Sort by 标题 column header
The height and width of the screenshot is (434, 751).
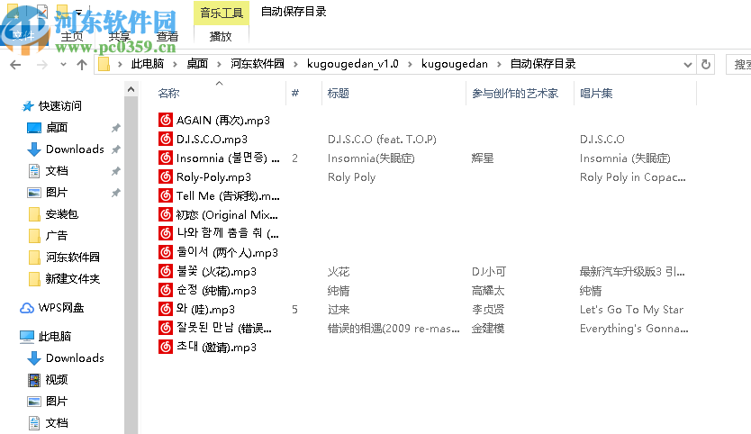pyautogui.click(x=339, y=94)
